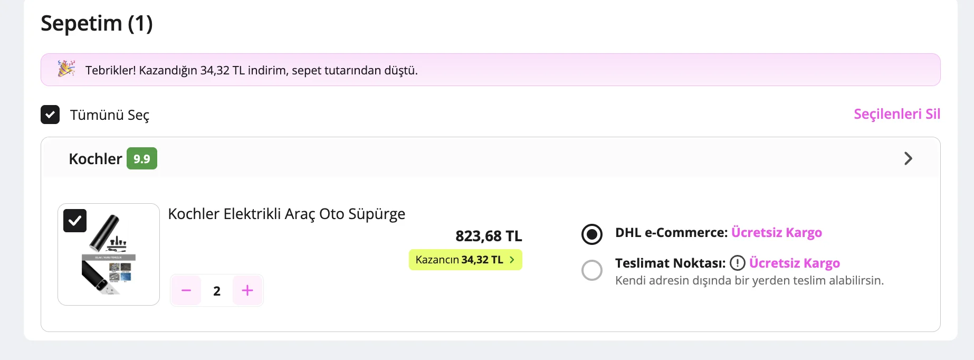This screenshot has width=974, height=360.
Task: Decrease quantity with the minus icon
Action: pos(186,290)
